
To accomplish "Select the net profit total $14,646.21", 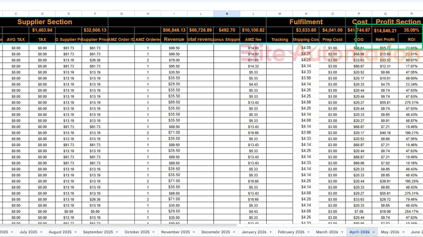I will coord(385,31).
